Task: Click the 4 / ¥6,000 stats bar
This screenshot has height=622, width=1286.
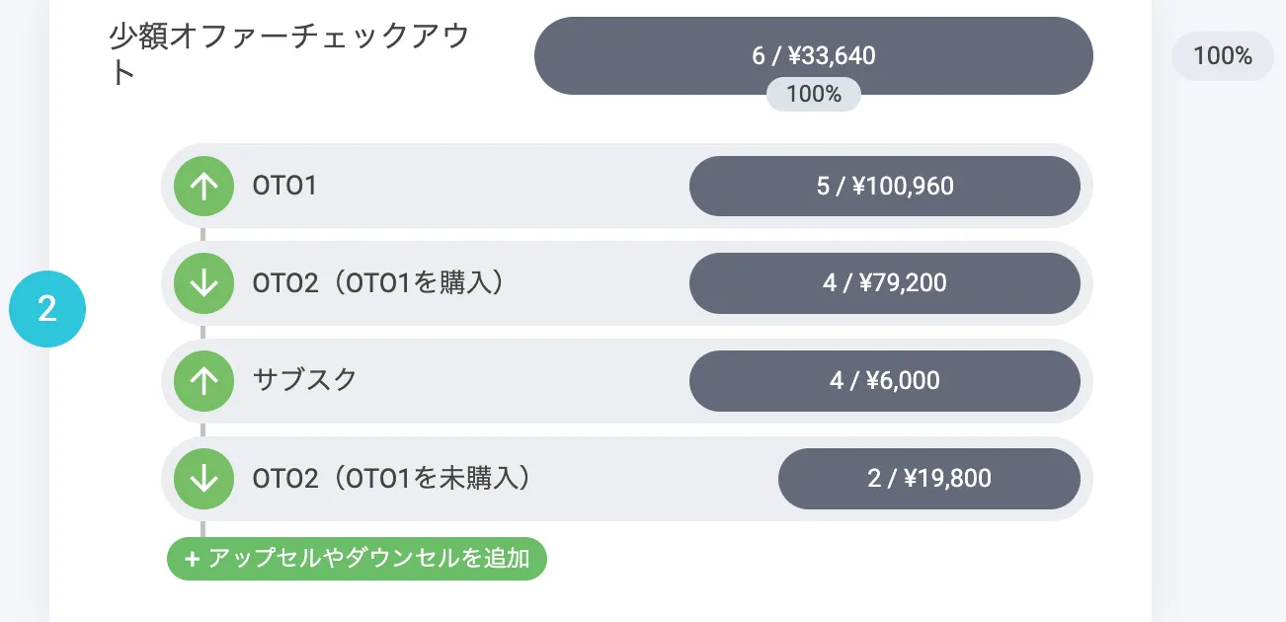Action: tap(884, 380)
